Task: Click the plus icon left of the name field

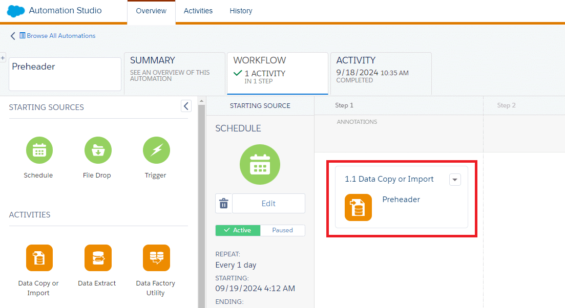Action: [x=3, y=58]
